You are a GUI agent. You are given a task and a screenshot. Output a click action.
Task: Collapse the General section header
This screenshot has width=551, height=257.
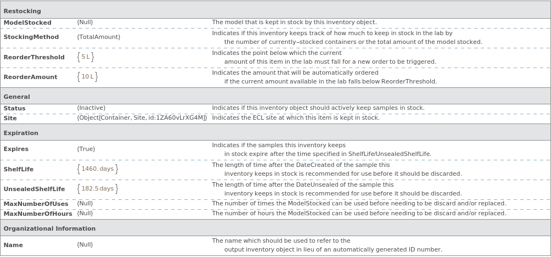click(x=16, y=97)
